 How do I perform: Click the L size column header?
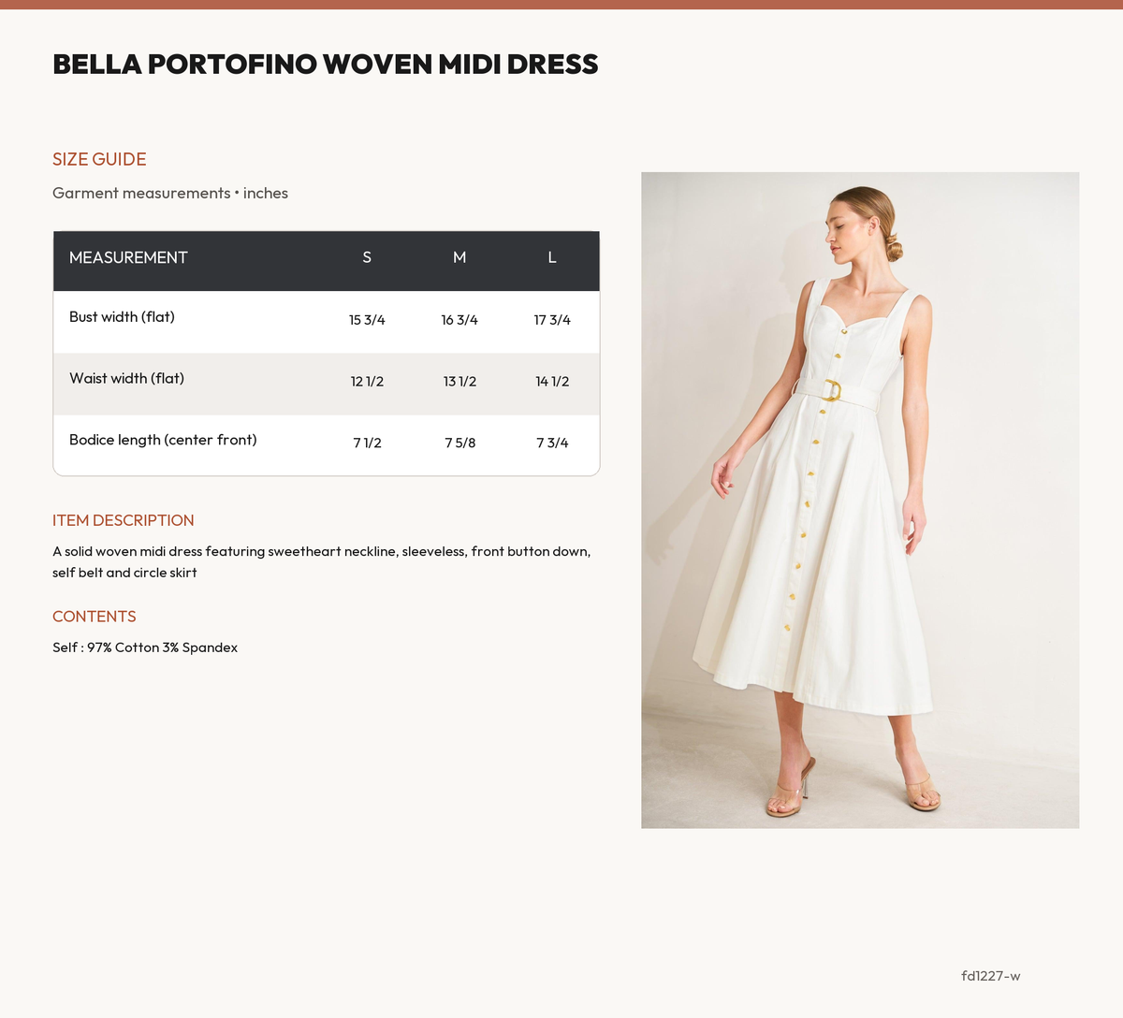(x=552, y=257)
